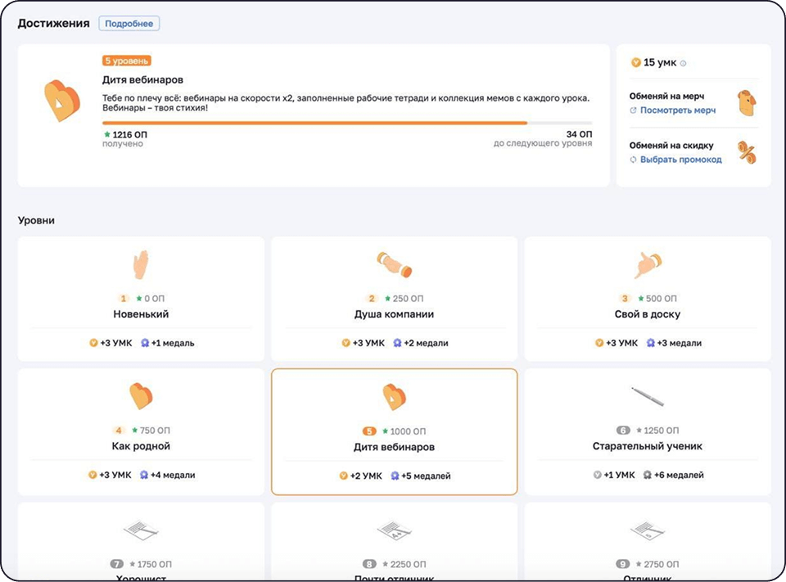Click the 5 уровень orange label
This screenshot has height=582, width=786.
[x=127, y=61]
